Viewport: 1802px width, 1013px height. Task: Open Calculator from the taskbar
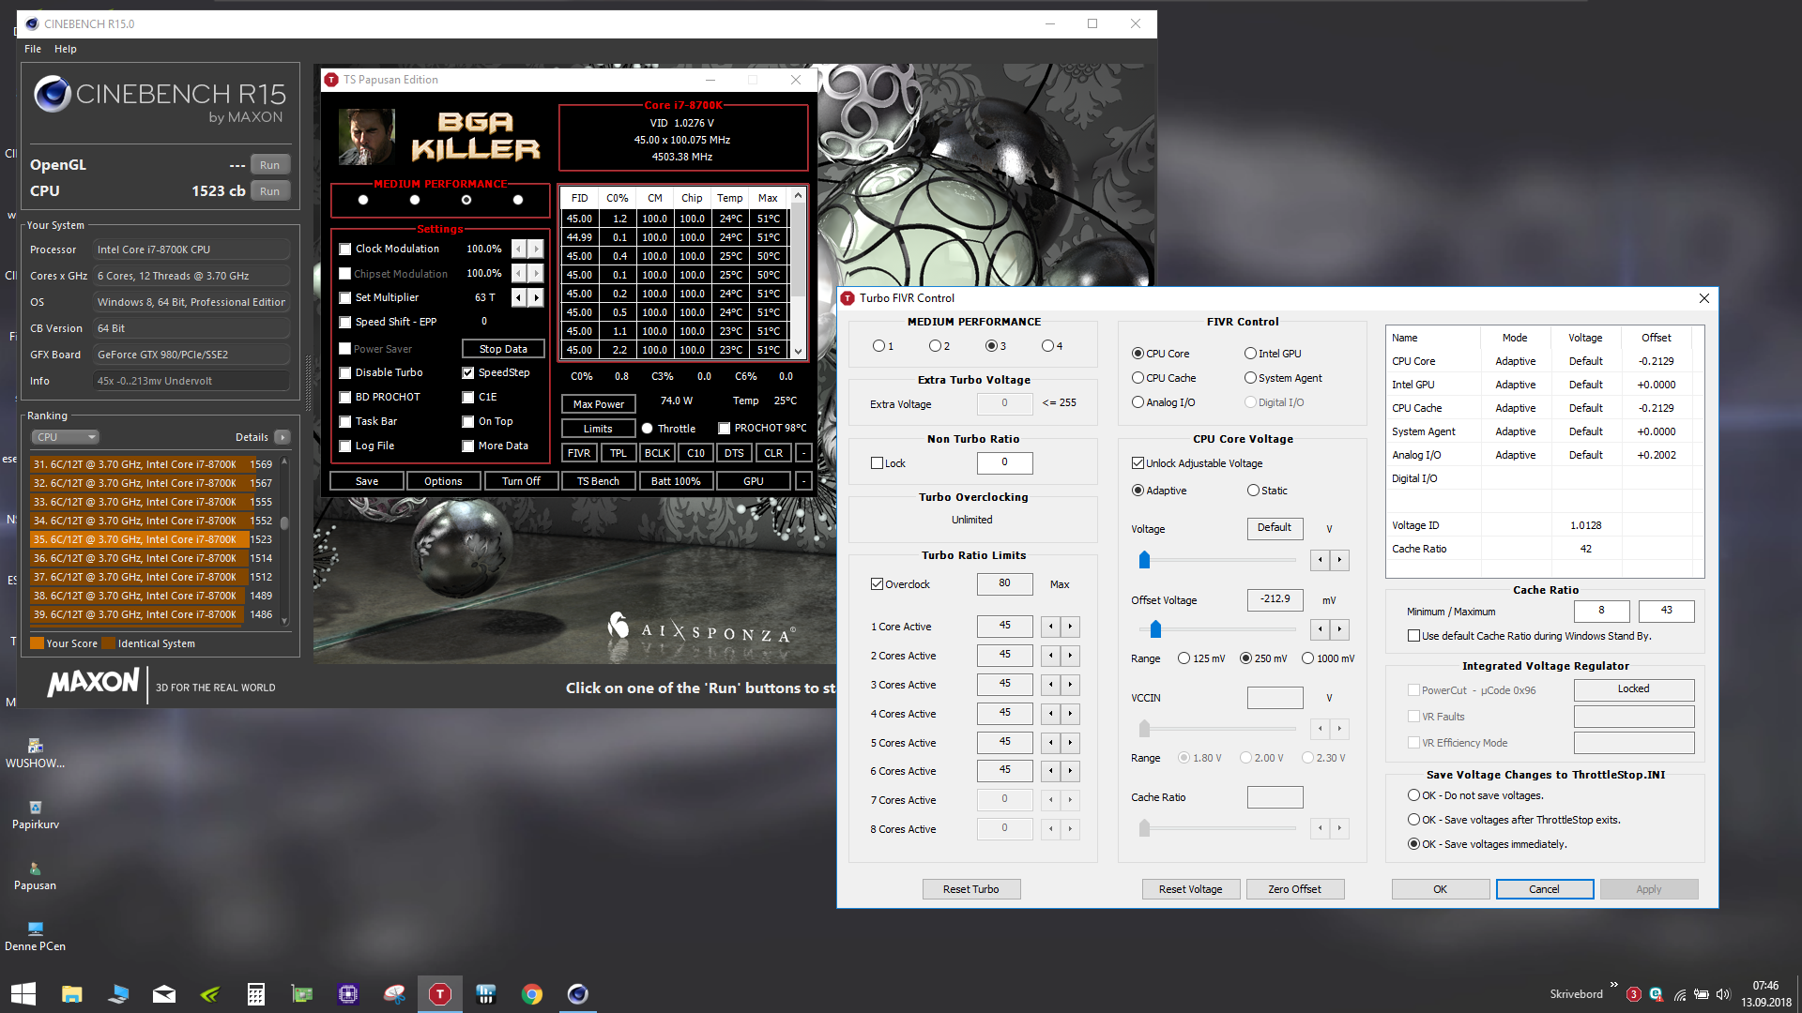tap(255, 994)
